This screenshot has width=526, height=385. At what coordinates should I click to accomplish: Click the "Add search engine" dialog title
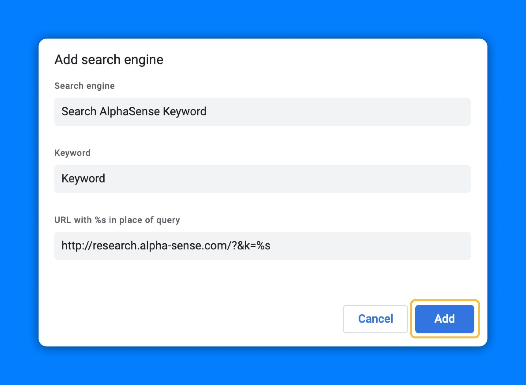(109, 60)
